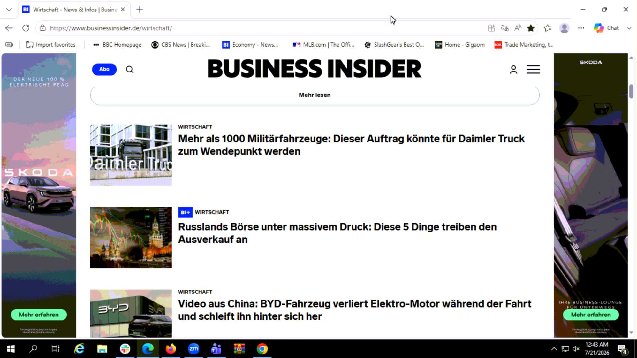Open the Trade Marketing bookmark
Viewport: 637px width, 358px height.
[524, 45]
